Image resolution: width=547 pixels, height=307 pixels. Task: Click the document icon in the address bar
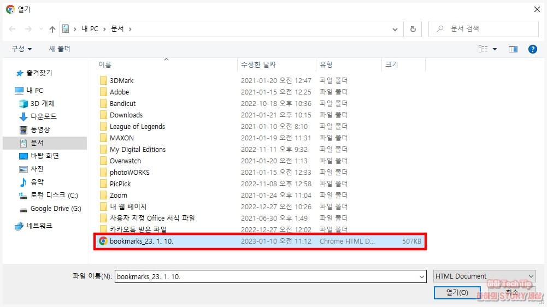66,28
